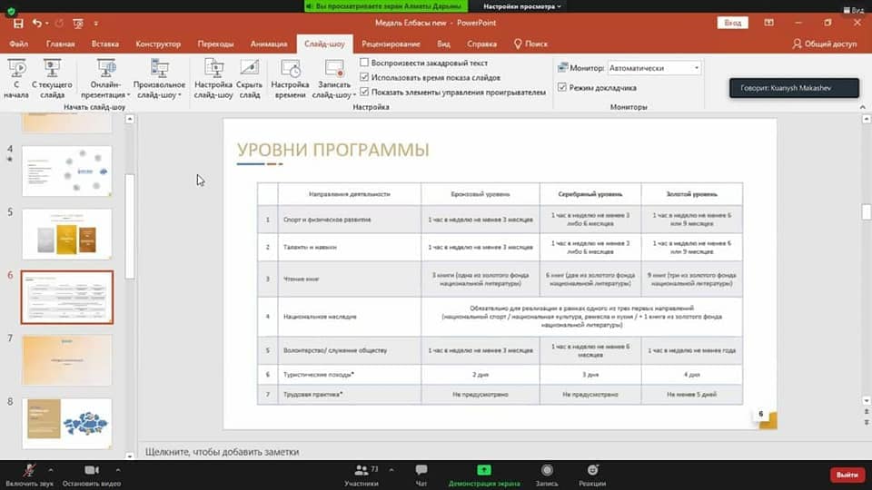
Task: Start slideshow from beginning icon
Action: pos(16,78)
